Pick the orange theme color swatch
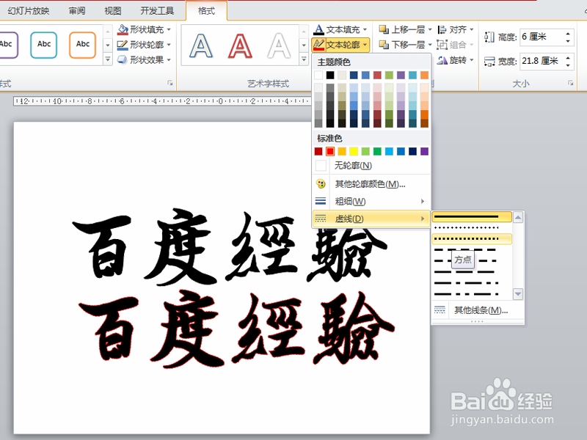587x440 pixels. pos(425,75)
